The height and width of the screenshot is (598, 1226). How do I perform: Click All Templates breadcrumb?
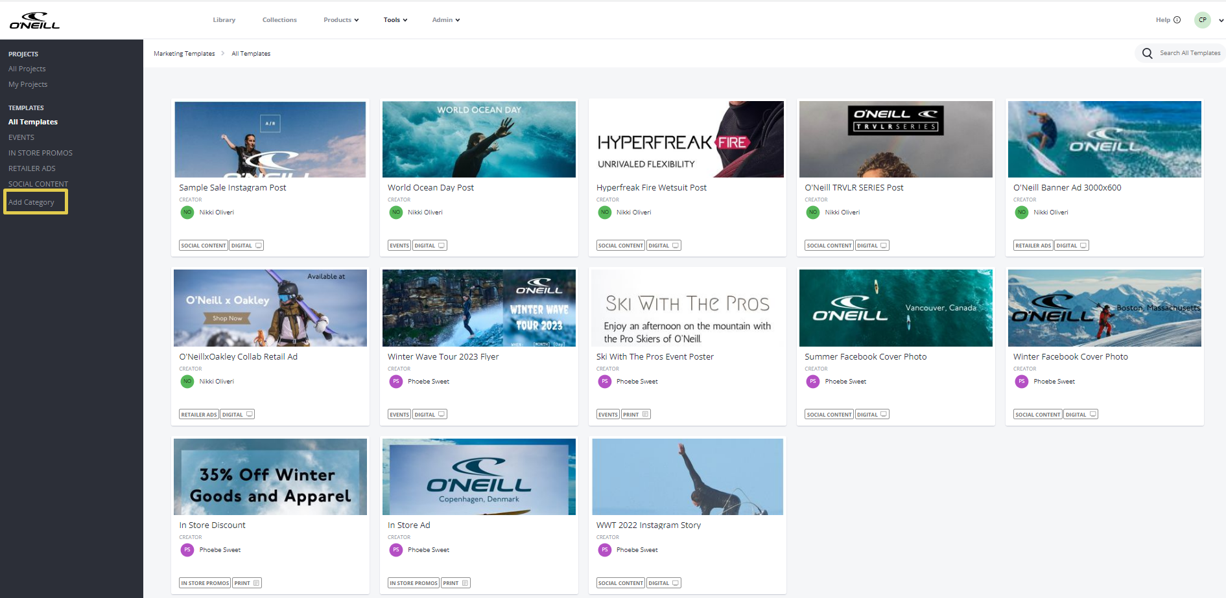click(x=251, y=54)
